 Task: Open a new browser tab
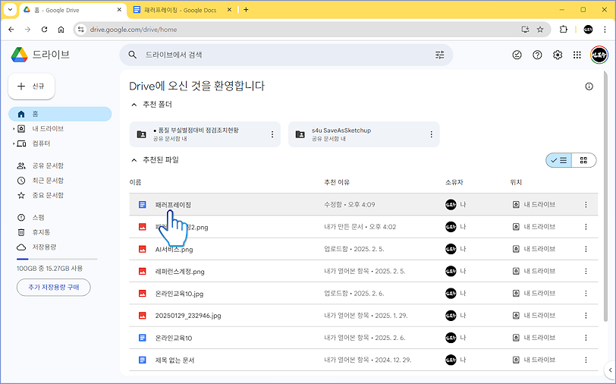(x=246, y=10)
